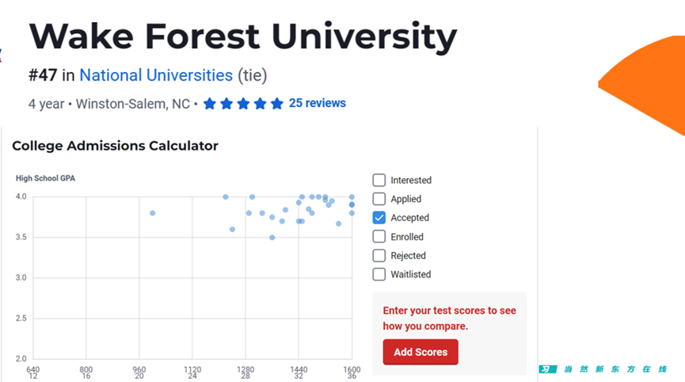The image size is (685, 382).
Task: Click the New Oriental logo icon
Action: [x=547, y=369]
